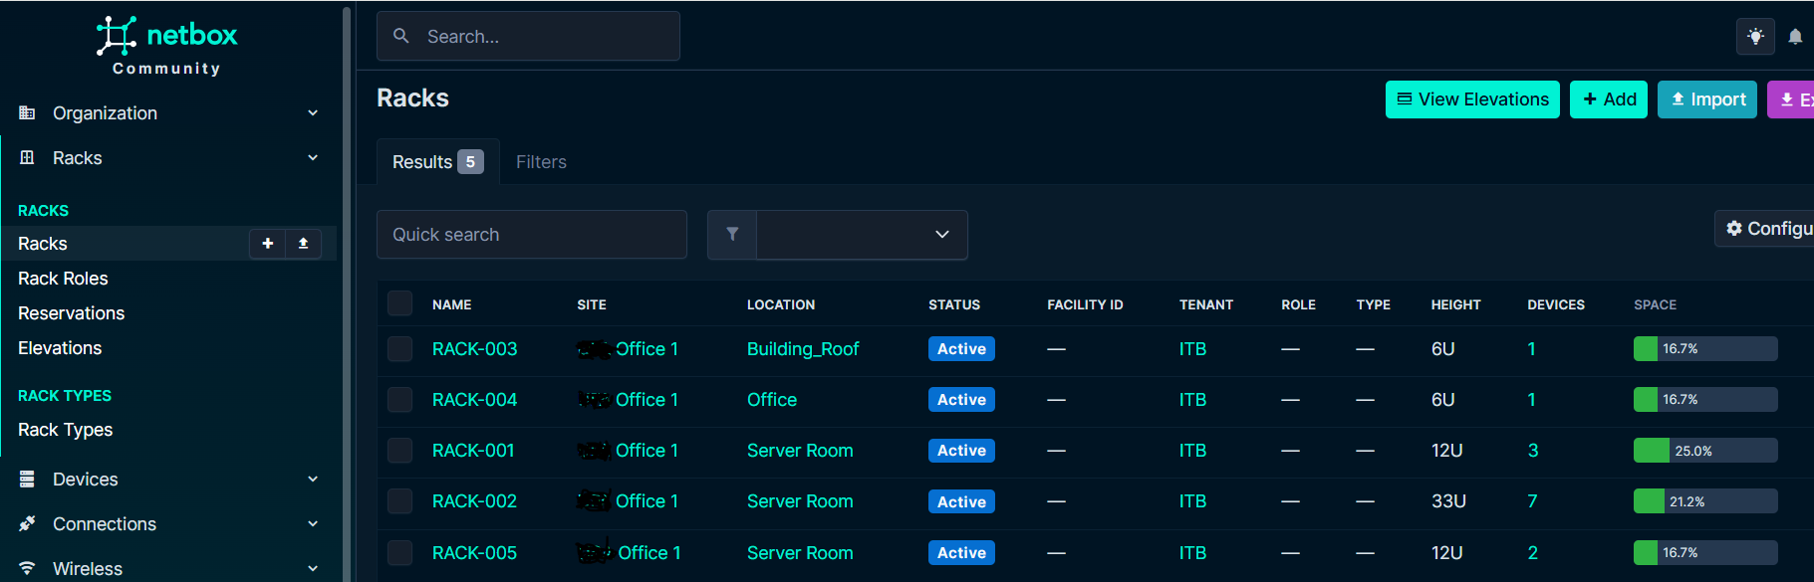Click the plus icon beside Racks in sidebar

(267, 244)
